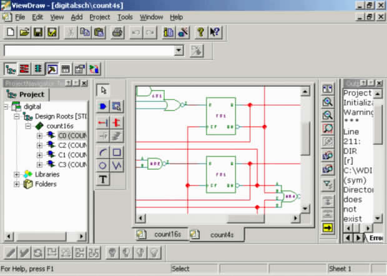Open the command combo box dropdown arrow
387x276 pixels.
pos(179,51)
